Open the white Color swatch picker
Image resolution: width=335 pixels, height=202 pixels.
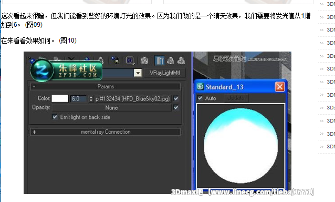[60, 99]
